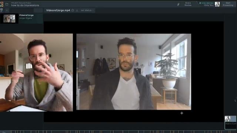
Task: Click the plus add-item icon in sidebar
Action: [x=7, y=10]
